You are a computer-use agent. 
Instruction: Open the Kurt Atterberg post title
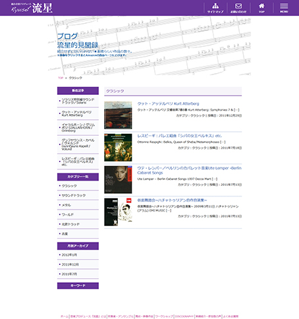point(168,103)
